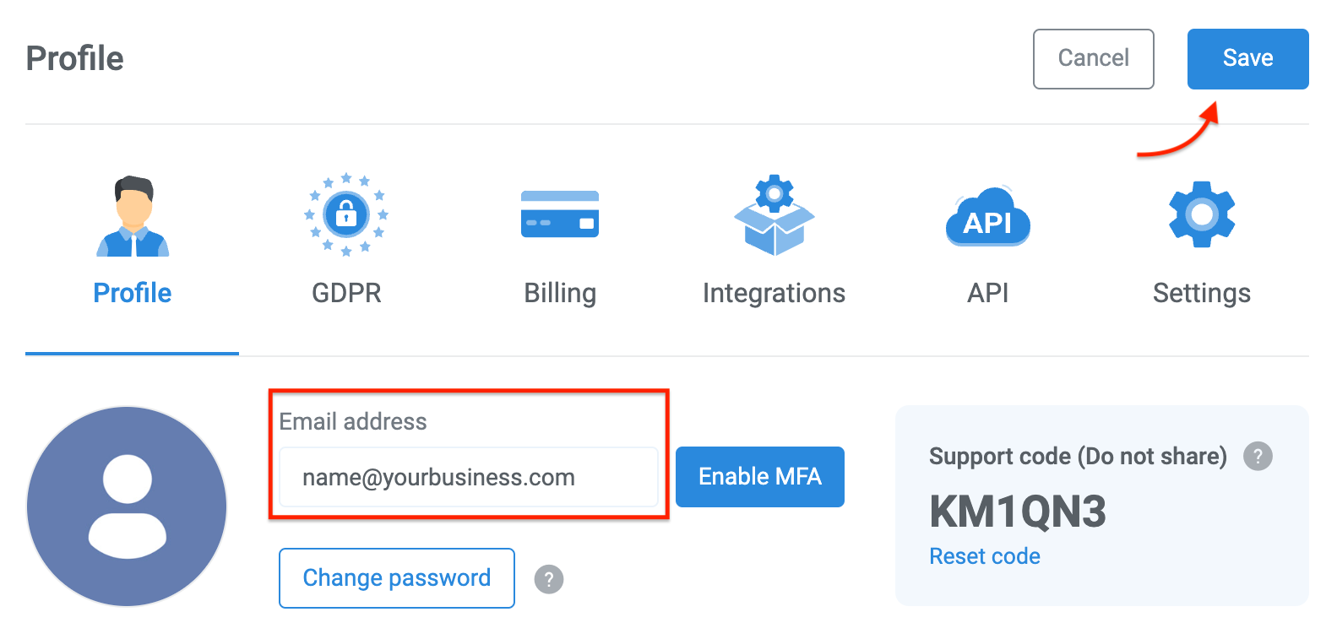Enable MFA for the account
This screenshot has width=1337, height=639.
tap(758, 476)
